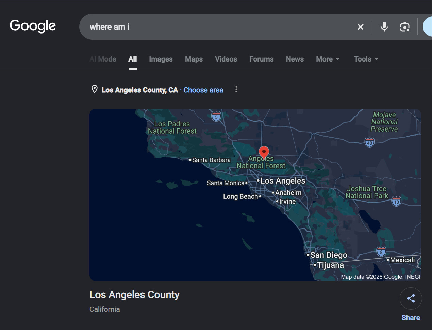
Task: Start voice search with the microphone icon
Action: click(x=384, y=27)
